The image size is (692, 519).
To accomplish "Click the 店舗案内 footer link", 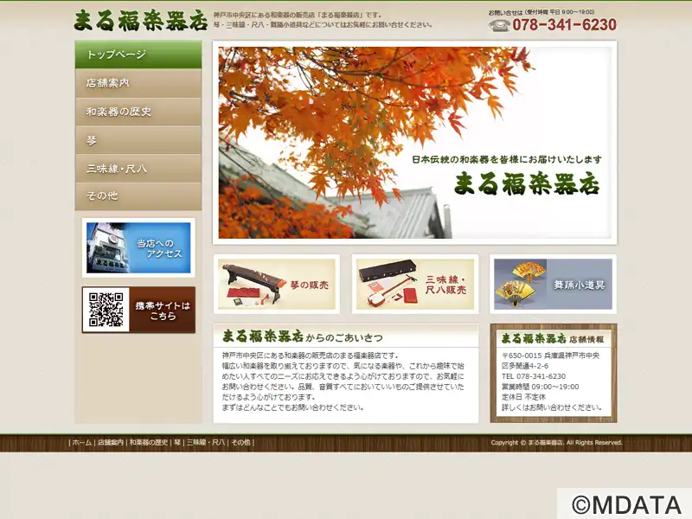I will 110,442.
